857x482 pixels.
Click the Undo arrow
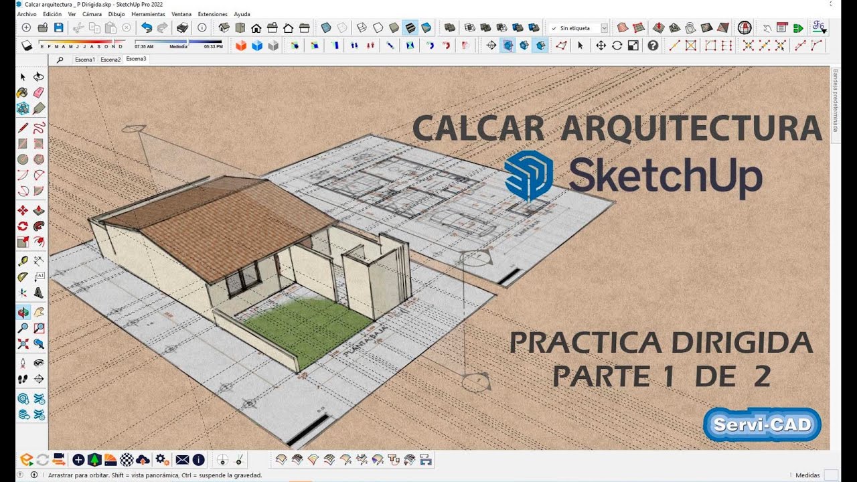(147, 27)
